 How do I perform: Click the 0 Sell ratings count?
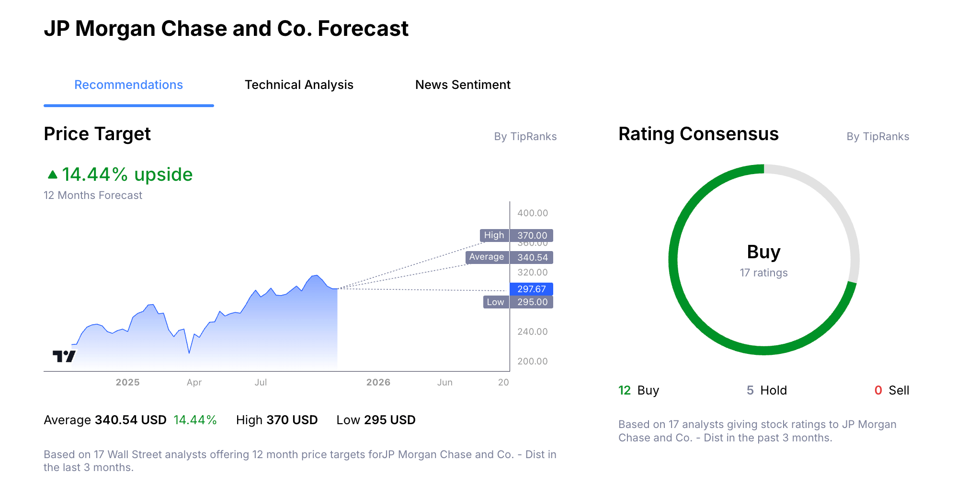coord(891,390)
